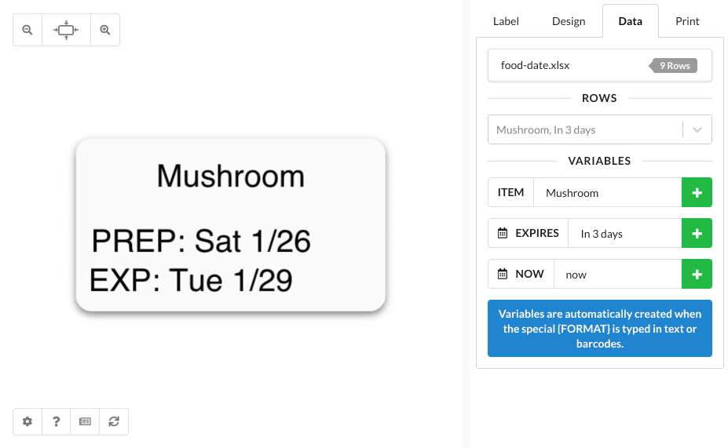Open settings with the gear icon
The height and width of the screenshot is (448, 728).
[27, 421]
